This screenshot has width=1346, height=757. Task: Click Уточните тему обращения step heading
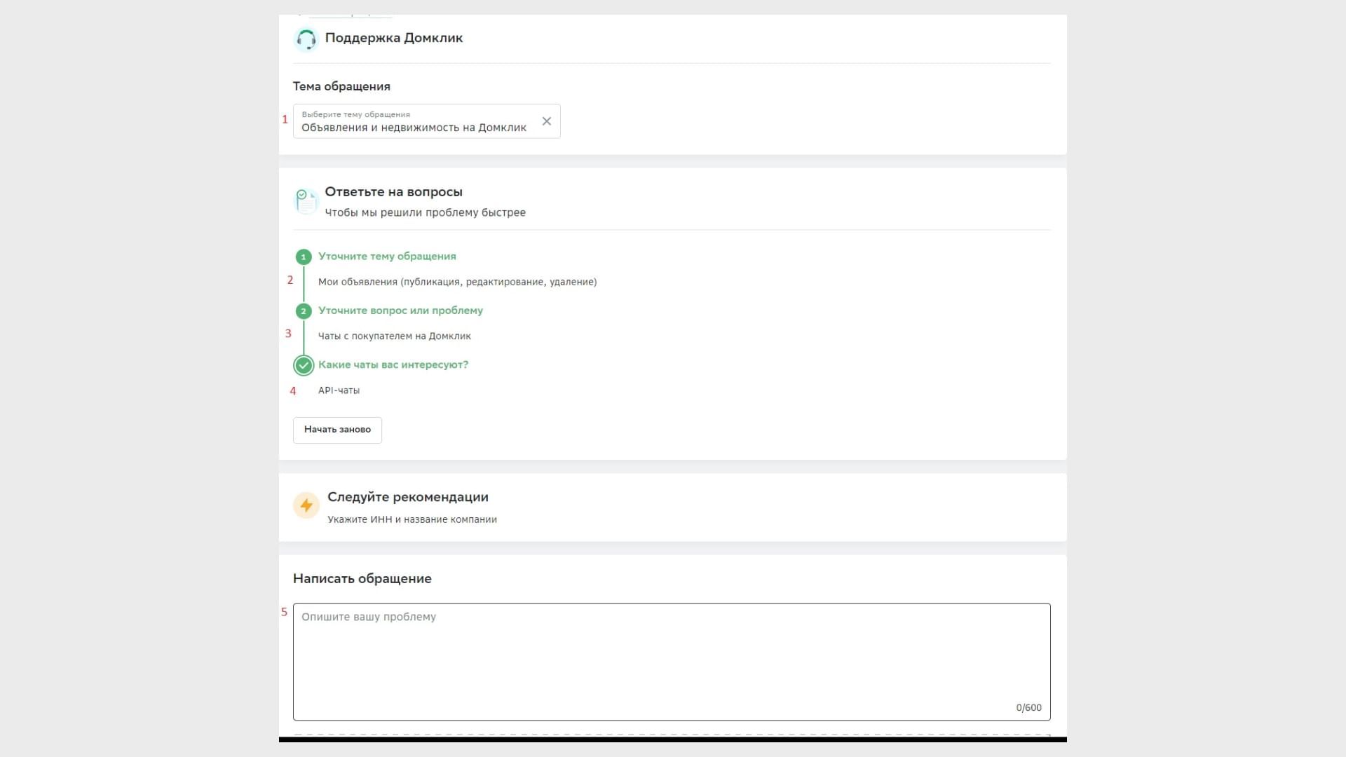387,257
